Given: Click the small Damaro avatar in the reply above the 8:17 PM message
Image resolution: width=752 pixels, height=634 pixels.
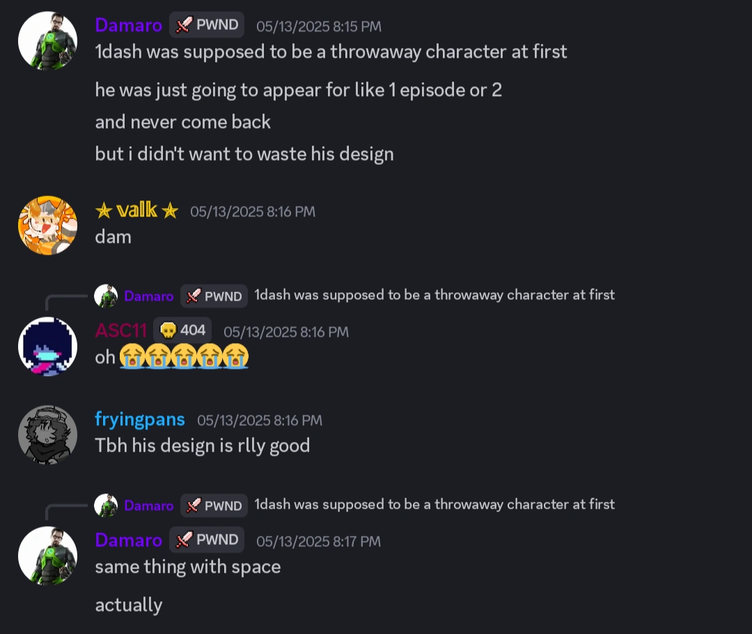Looking at the screenshot, I should click(106, 505).
